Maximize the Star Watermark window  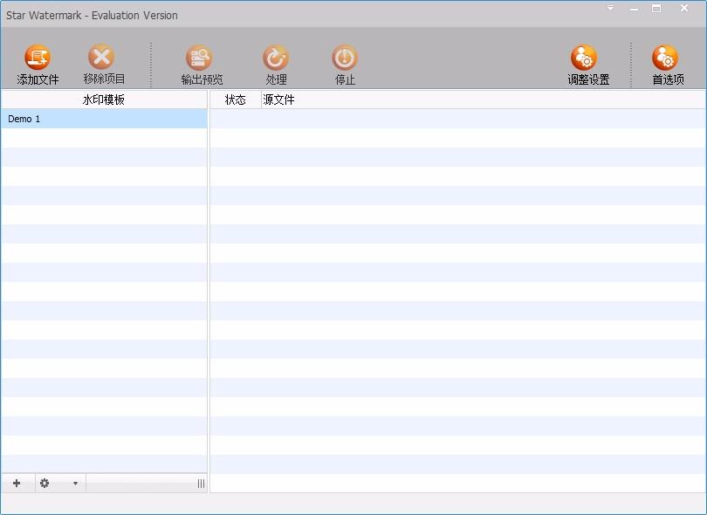click(656, 8)
